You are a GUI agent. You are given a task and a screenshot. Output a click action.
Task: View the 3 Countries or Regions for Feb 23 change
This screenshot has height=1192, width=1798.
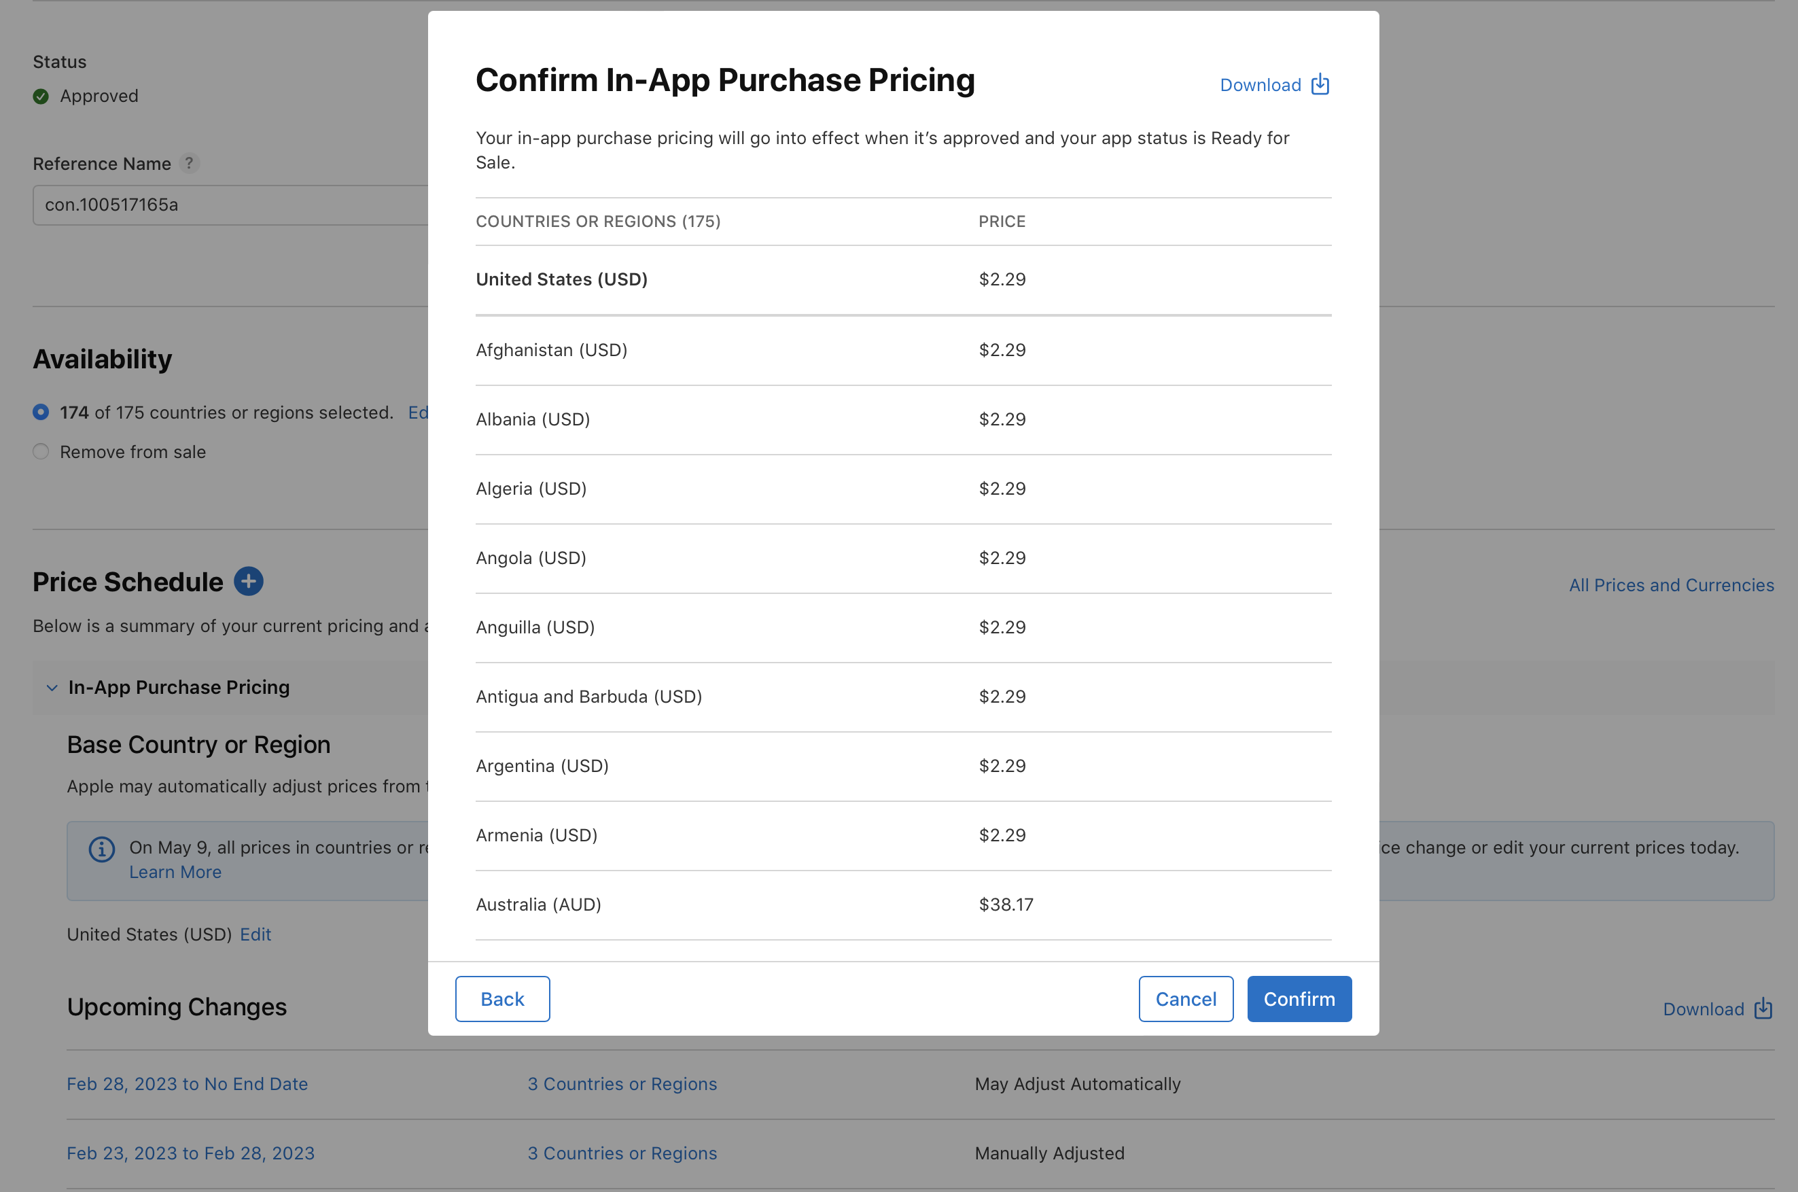[622, 1153]
